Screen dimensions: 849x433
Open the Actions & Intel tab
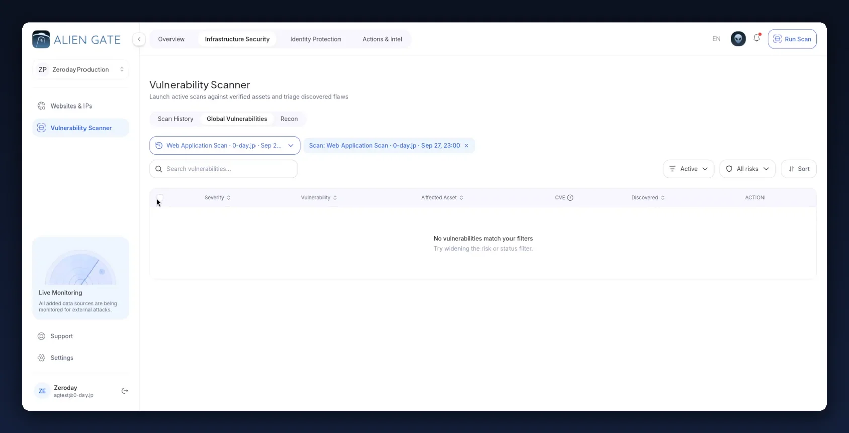[382, 39]
